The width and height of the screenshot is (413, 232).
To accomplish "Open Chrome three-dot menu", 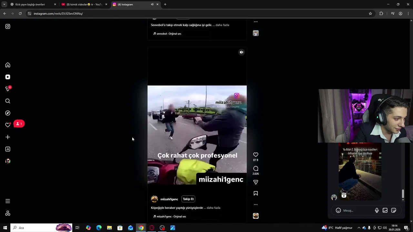I will tap(408, 14).
